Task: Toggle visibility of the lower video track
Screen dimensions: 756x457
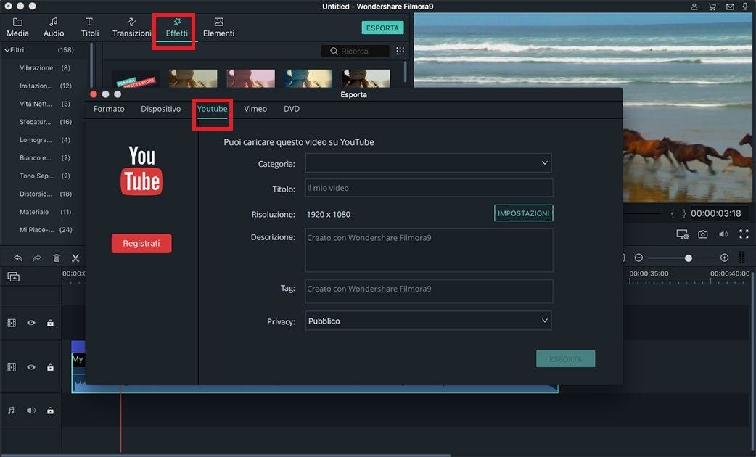Action: (31, 367)
